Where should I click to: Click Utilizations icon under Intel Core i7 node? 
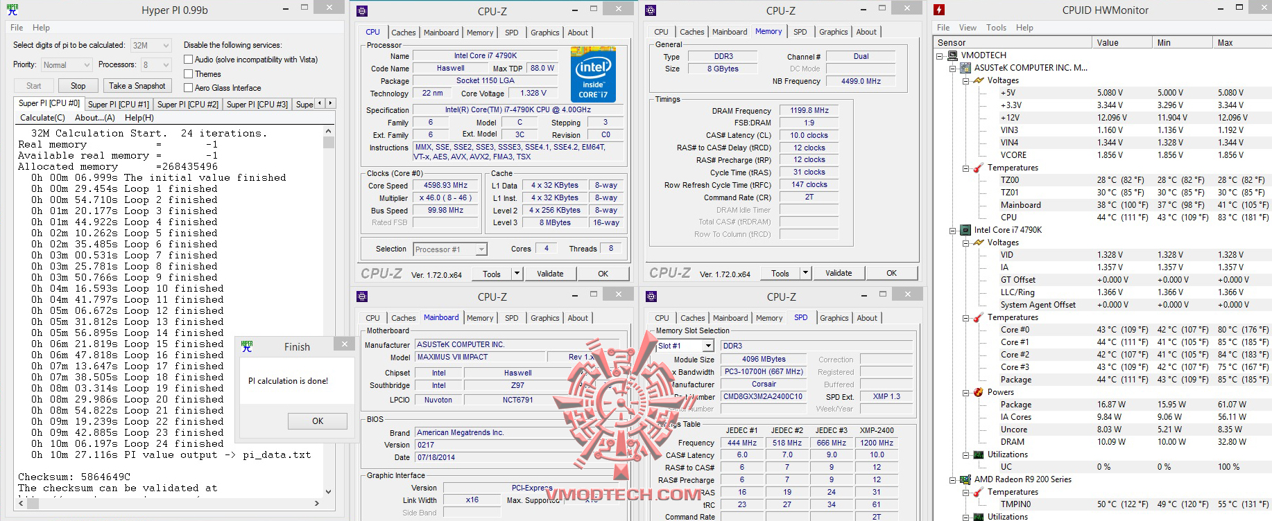pos(979,454)
